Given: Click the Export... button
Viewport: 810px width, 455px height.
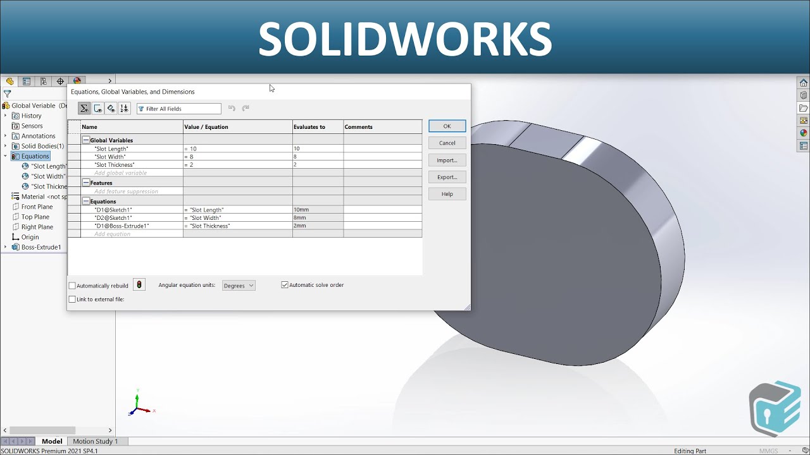Looking at the screenshot, I should coord(447,177).
